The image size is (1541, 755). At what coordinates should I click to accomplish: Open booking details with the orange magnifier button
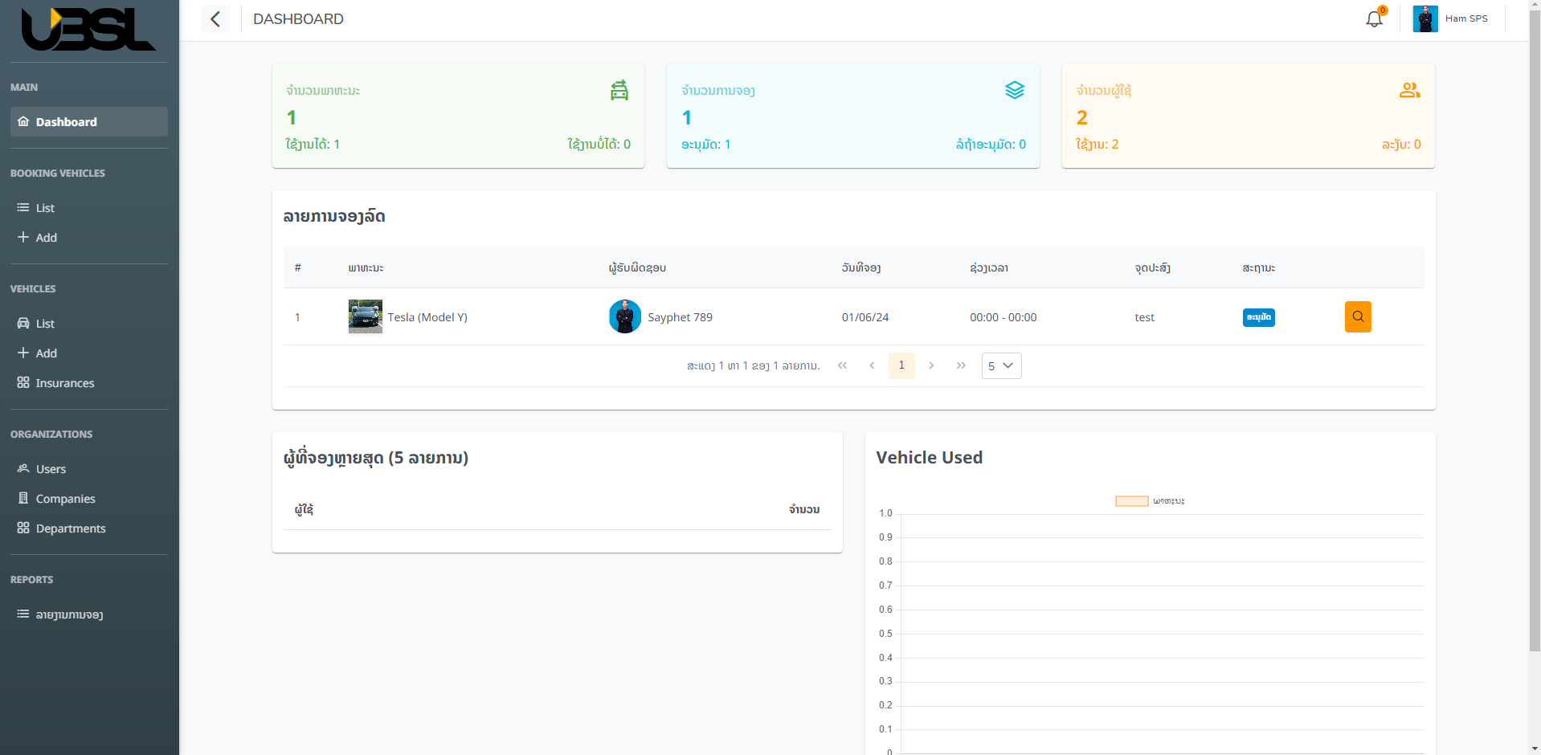pos(1357,316)
